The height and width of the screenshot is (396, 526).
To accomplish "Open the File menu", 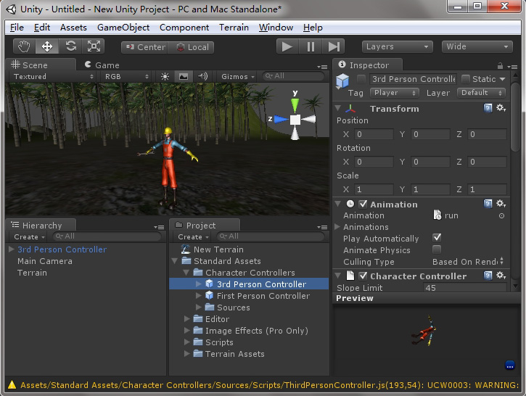I will (17, 28).
